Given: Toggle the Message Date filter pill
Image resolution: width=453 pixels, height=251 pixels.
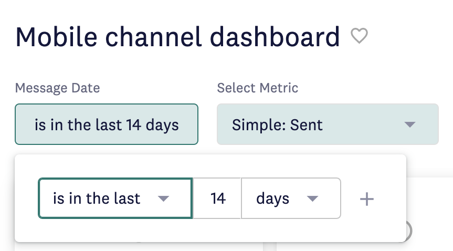Looking at the screenshot, I should click(107, 124).
